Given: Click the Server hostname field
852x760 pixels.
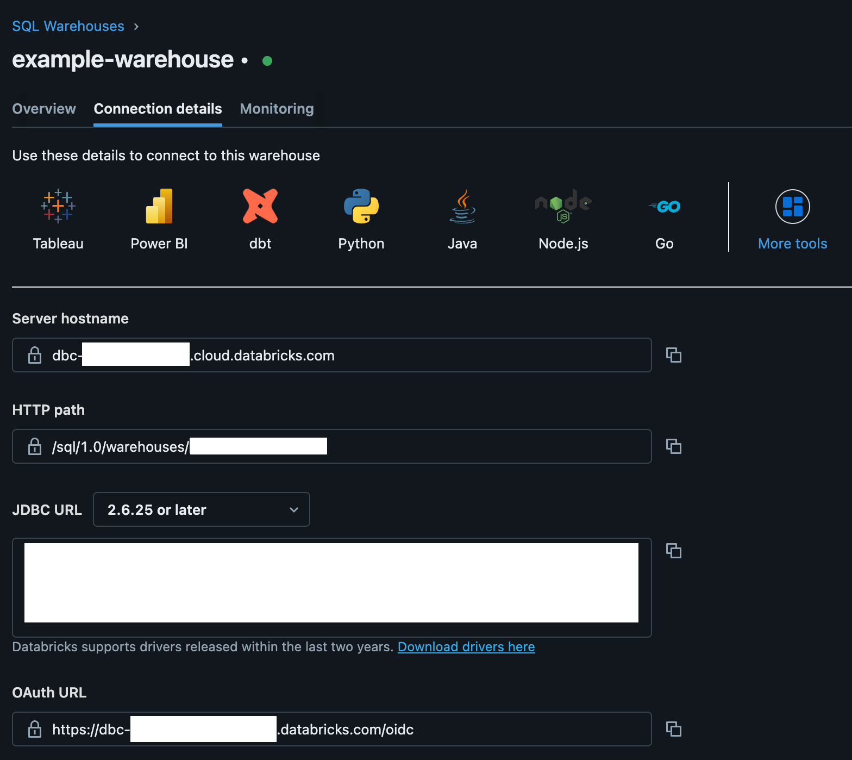Looking at the screenshot, I should click(x=332, y=355).
